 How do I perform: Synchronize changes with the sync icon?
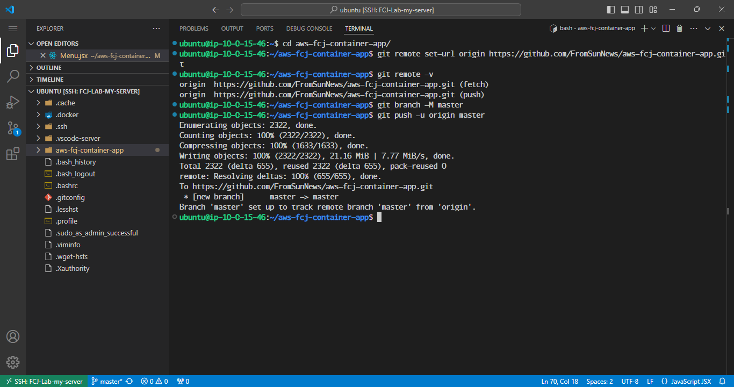[x=129, y=381]
